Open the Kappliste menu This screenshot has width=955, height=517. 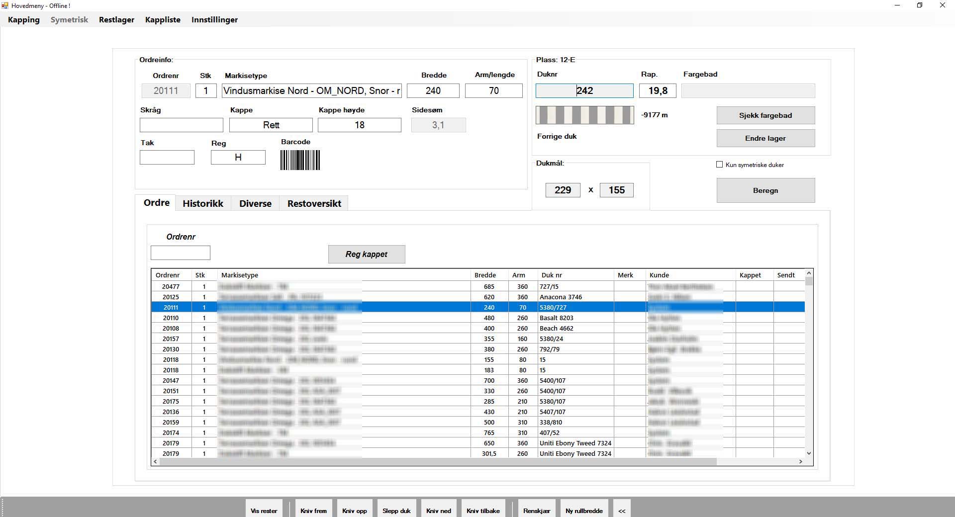[163, 20]
